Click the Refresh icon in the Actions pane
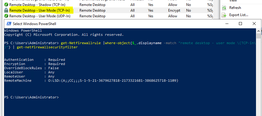Viewport: 262px width, 116px height. tap(224, 8)
